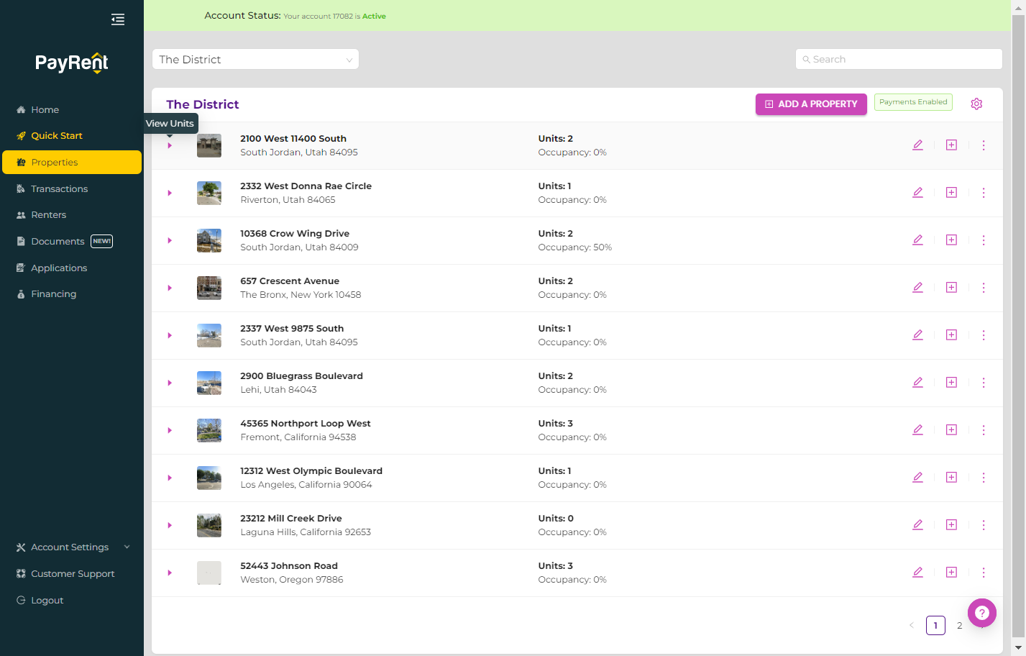Edit 2900 Bluegrass Boulevard property
This screenshot has width=1026, height=656.
tap(917, 383)
